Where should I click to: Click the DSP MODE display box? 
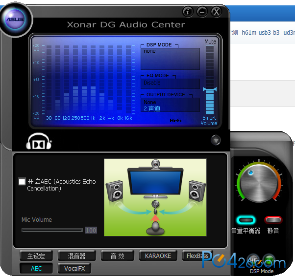pyautogui.click(x=170, y=59)
